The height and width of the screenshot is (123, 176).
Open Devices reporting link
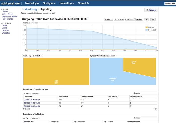point(5,30)
